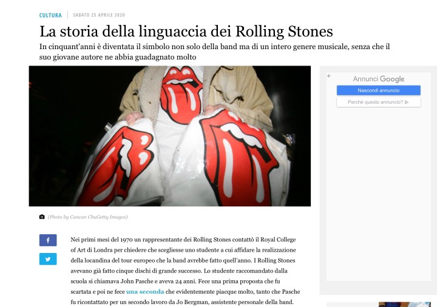Click 'Perché questo annuncio?' button
Image resolution: width=437 pixels, height=307 pixels.
click(379, 102)
